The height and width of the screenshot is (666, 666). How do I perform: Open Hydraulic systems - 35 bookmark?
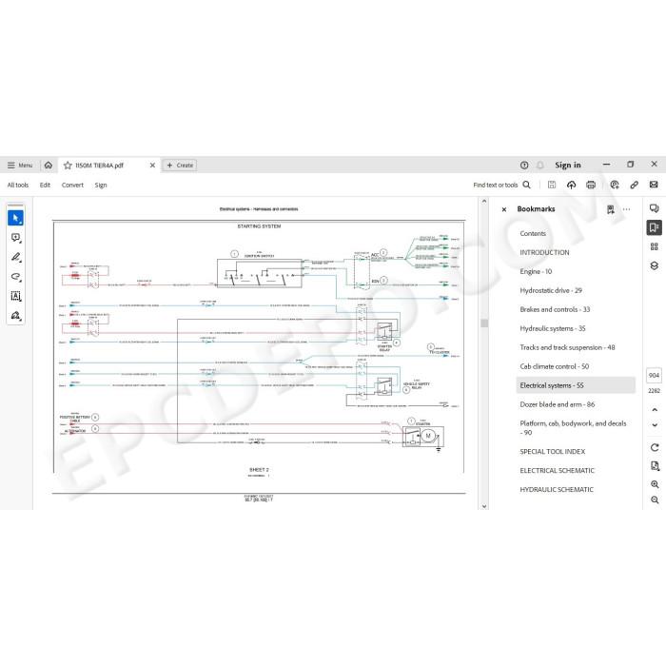point(553,328)
